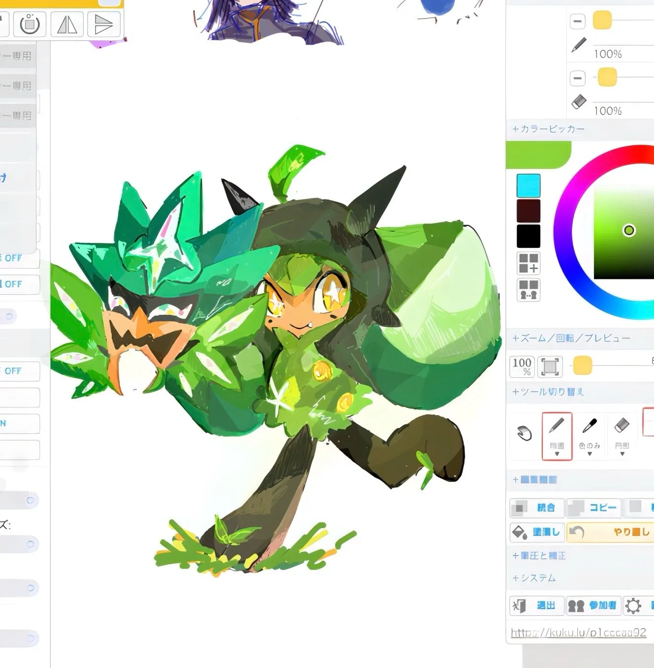The height and width of the screenshot is (668, 654).
Task: Grab the eraser size slider handle
Action: 607,77
